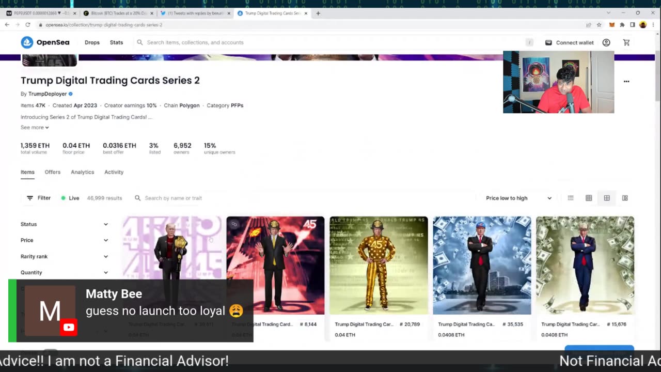Viewport: 661px width, 372px height.
Task: Open the Chrome profile avatar
Action: click(643, 25)
